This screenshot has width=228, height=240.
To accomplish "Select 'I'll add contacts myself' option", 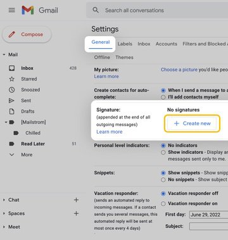I will (x=163, y=97).
